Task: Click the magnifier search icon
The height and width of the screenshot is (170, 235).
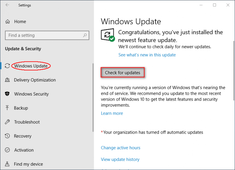Action: click(x=85, y=35)
